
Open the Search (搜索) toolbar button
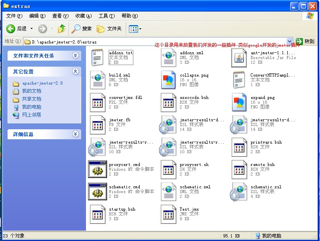pos(82,29)
